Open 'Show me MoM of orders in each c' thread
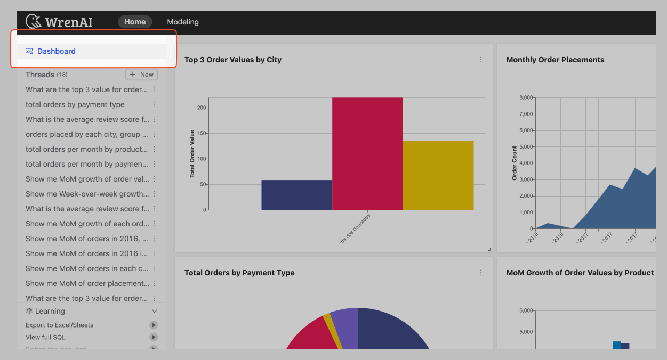Image resolution: width=667 pixels, height=360 pixels. coord(87,268)
